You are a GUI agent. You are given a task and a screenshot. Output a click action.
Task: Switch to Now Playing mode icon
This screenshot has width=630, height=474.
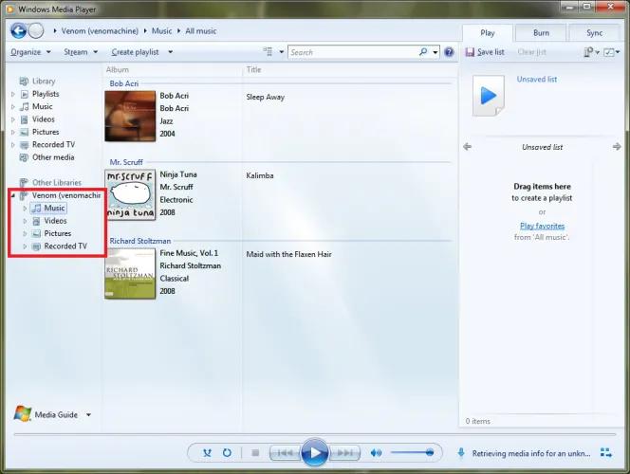click(606, 453)
